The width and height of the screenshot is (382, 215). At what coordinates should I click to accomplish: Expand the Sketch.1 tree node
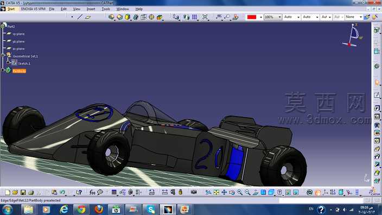click(8, 63)
